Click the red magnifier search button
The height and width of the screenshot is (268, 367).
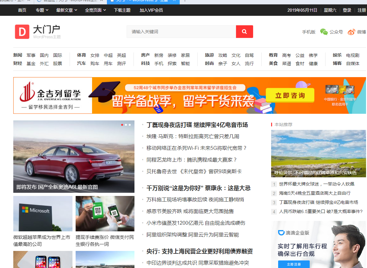pos(244,32)
